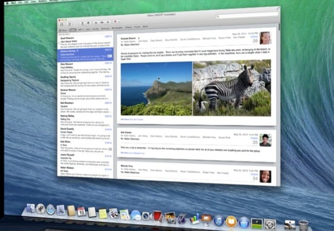This screenshot has height=231, width=334.
Task: Open the zebra photo attachment
Action: tap(232, 88)
